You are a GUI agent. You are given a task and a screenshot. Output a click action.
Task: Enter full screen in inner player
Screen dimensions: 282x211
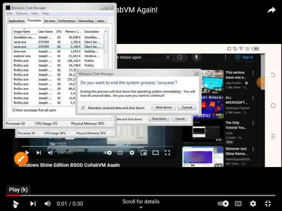[167, 153]
